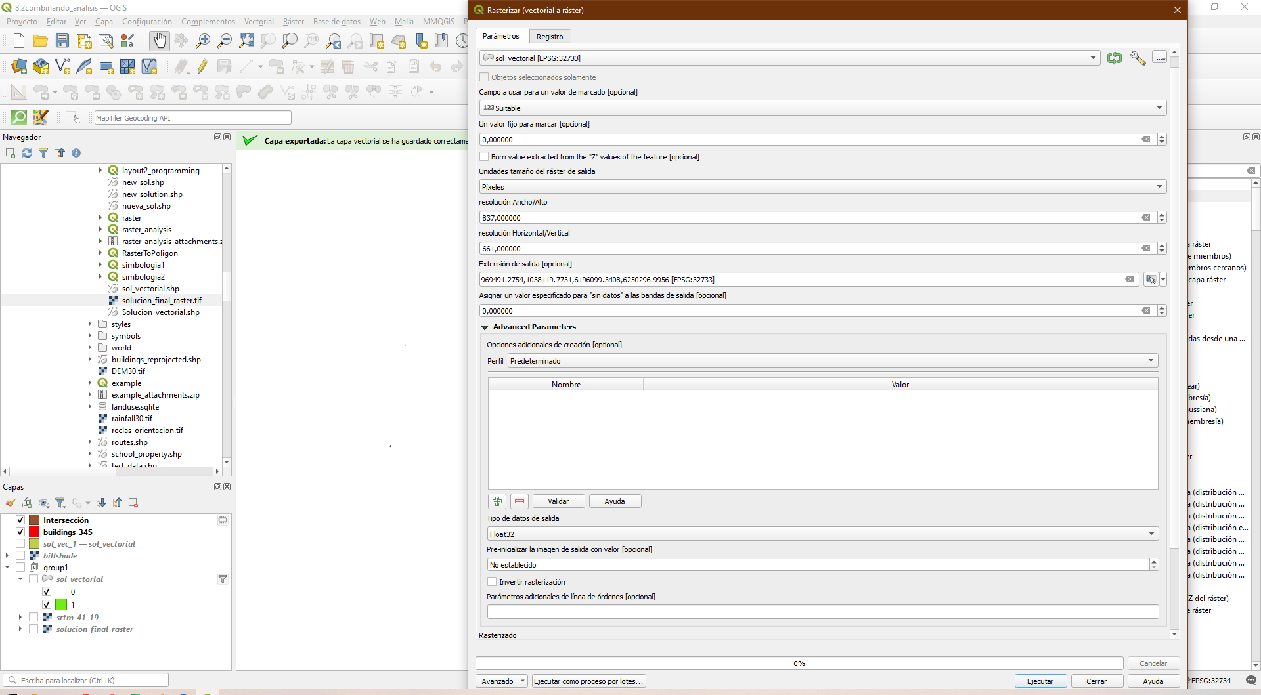The height and width of the screenshot is (695, 1261).
Task: Click the New Temporary Scratch Layer icon
Action: click(x=106, y=66)
